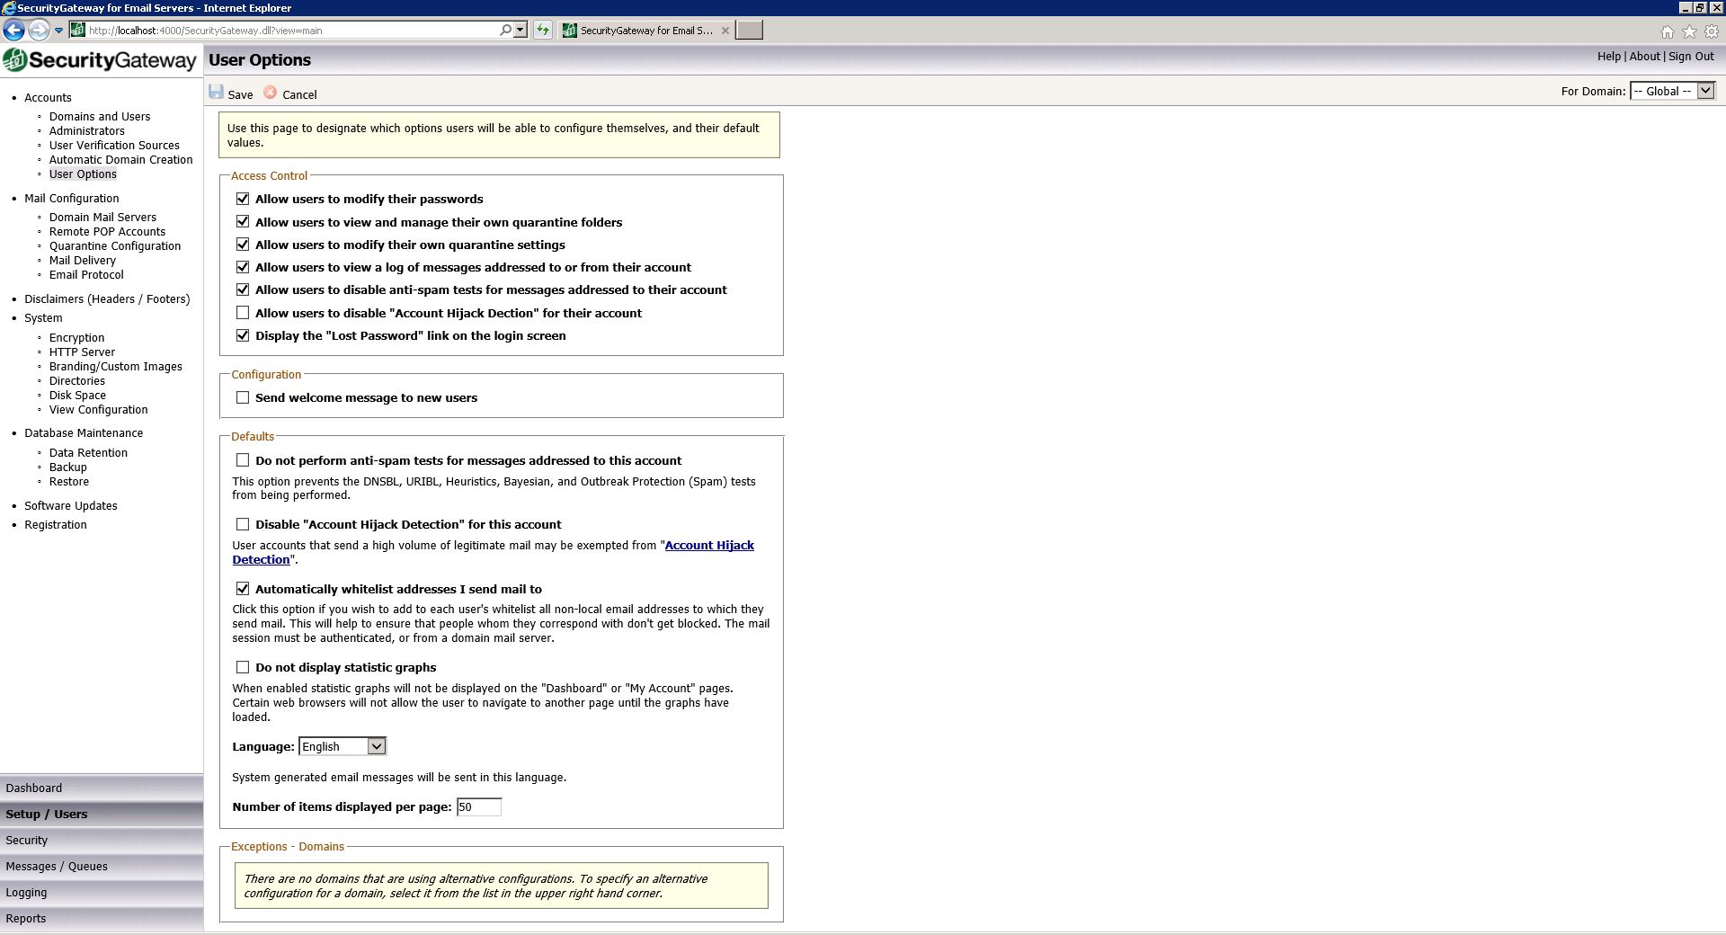Click the Sign Out link
Image resolution: width=1726 pixels, height=935 pixels.
point(1691,56)
